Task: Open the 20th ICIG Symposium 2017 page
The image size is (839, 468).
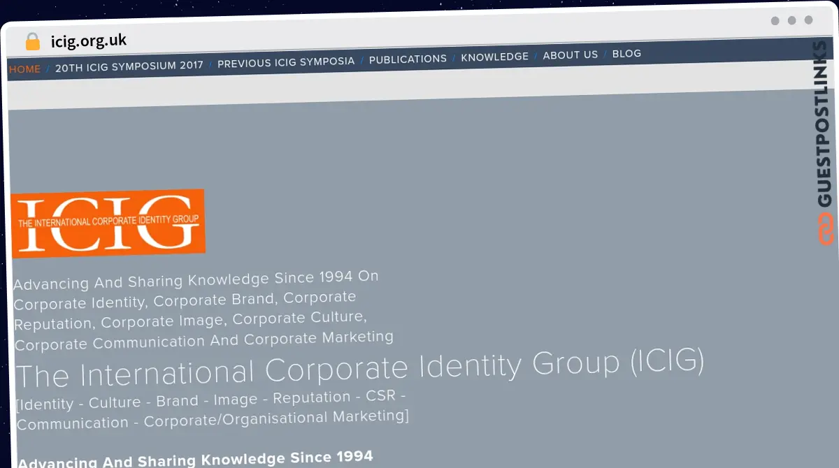Action: pyautogui.click(x=129, y=66)
